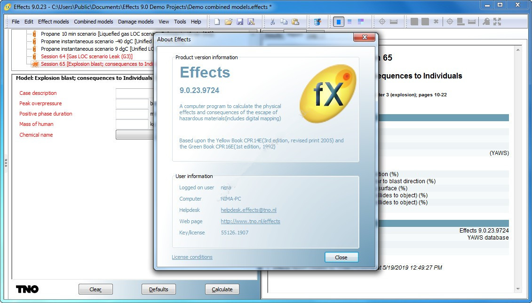Click the computer name NIMA-PC text
This screenshot has width=532, height=303.
(x=230, y=199)
